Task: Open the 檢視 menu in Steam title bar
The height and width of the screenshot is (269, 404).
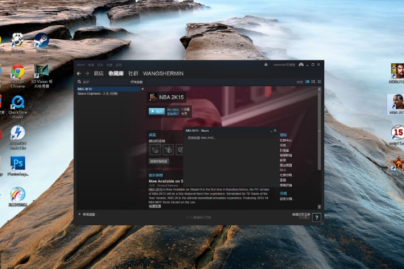Action: click(91, 65)
